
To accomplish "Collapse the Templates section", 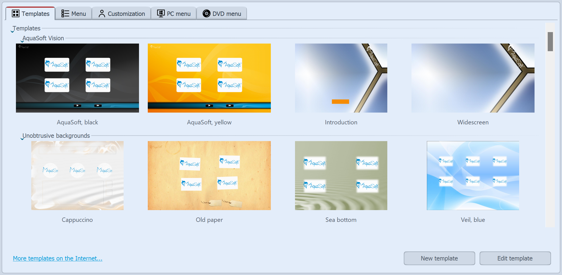I will tap(12, 30).
